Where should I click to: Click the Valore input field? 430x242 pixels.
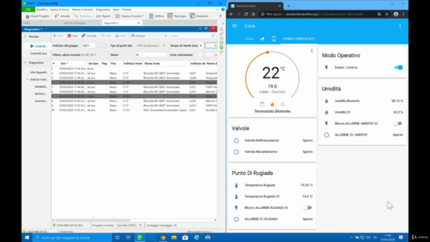click(150, 55)
